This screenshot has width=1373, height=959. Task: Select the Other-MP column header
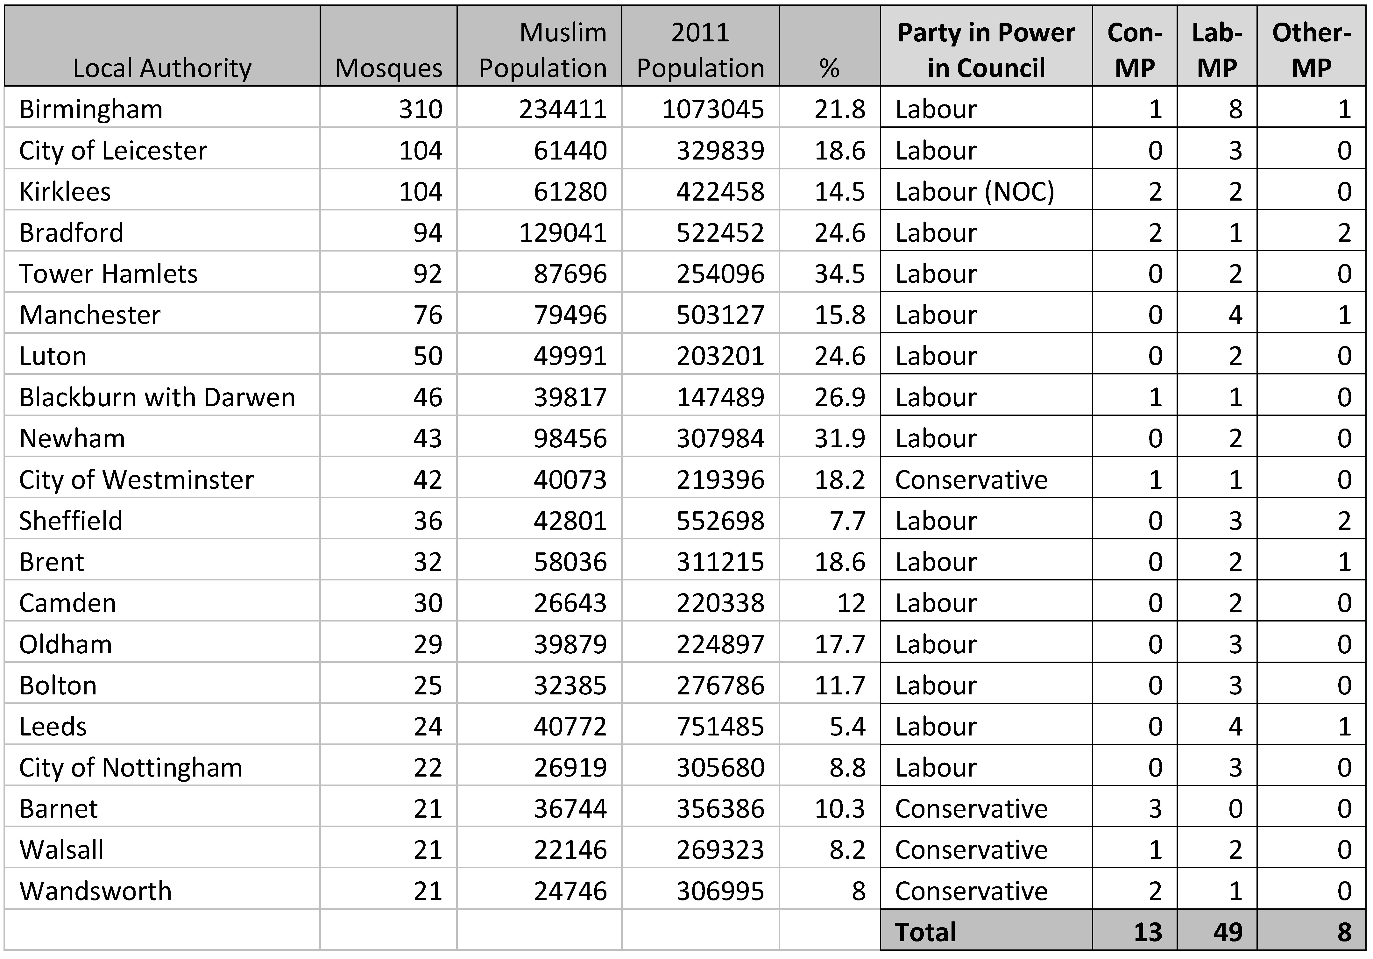(1312, 50)
